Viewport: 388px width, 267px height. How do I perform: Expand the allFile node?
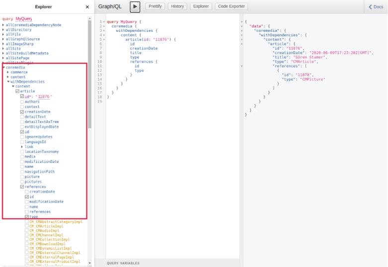[x=3, y=34]
